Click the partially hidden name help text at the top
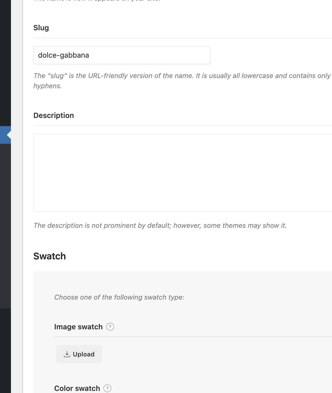This screenshot has width=332, height=393. (96, 1)
